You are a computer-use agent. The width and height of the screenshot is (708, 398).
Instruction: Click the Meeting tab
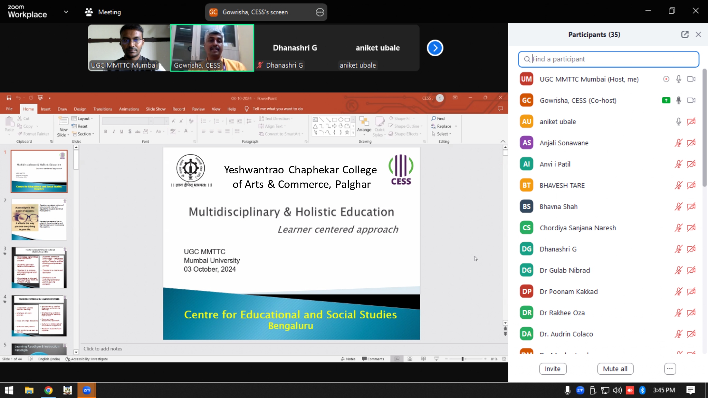[x=103, y=12]
